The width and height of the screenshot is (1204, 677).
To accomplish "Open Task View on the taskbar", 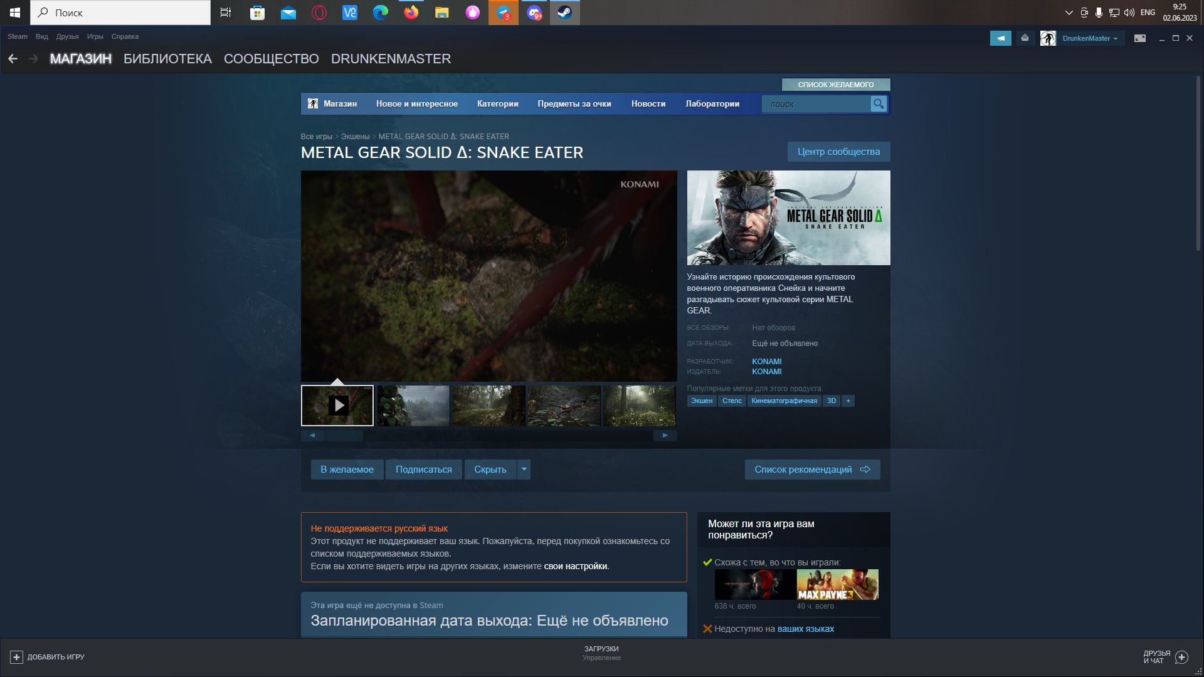I will pos(226,13).
